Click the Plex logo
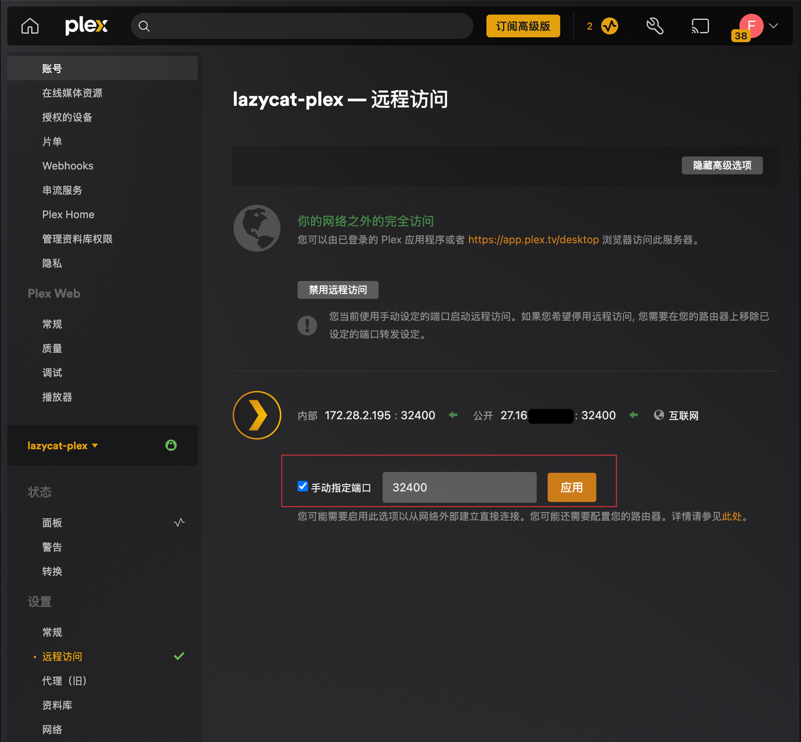Image resolution: width=801 pixels, height=742 pixels. click(86, 26)
